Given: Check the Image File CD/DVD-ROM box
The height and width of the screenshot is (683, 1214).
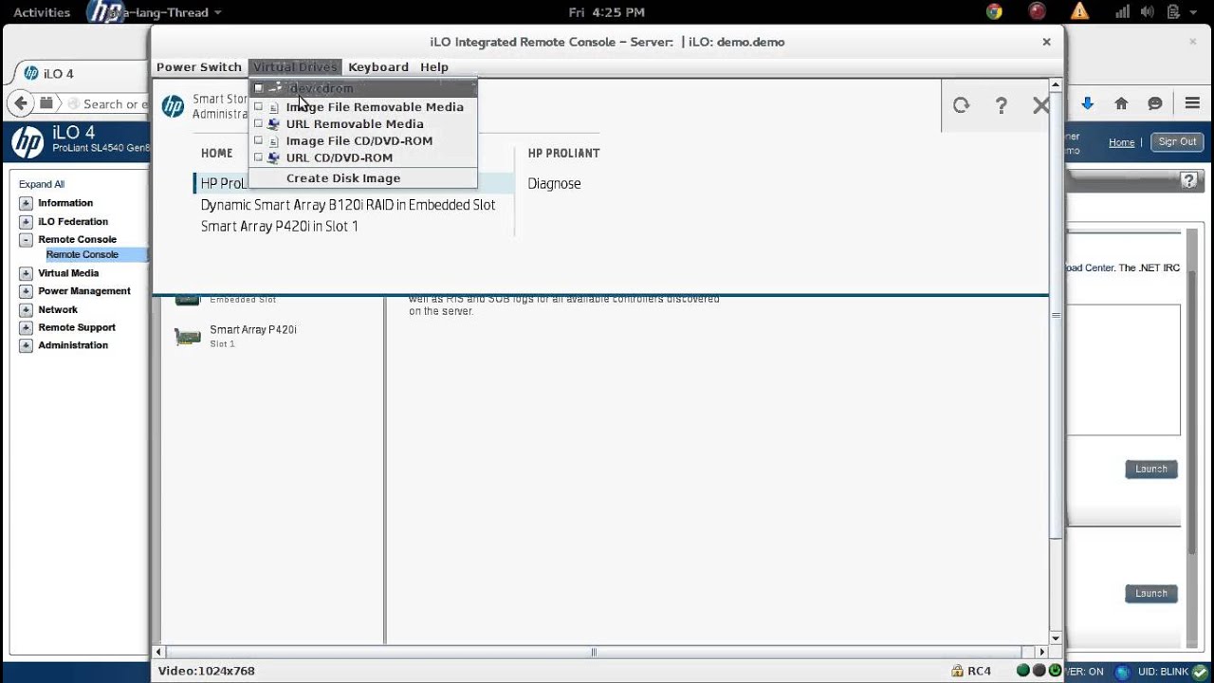Looking at the screenshot, I should point(258,140).
